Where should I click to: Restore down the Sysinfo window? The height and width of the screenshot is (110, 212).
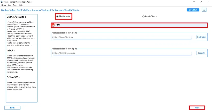coord(201,2)
